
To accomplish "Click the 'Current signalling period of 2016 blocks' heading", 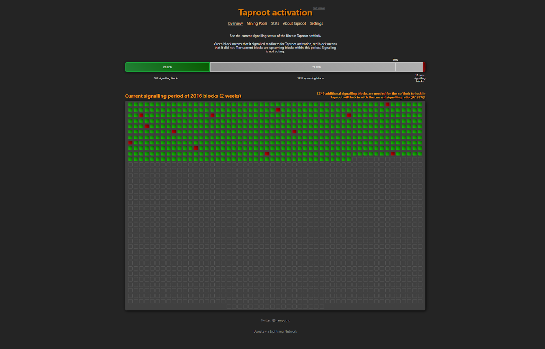I will [183, 96].
